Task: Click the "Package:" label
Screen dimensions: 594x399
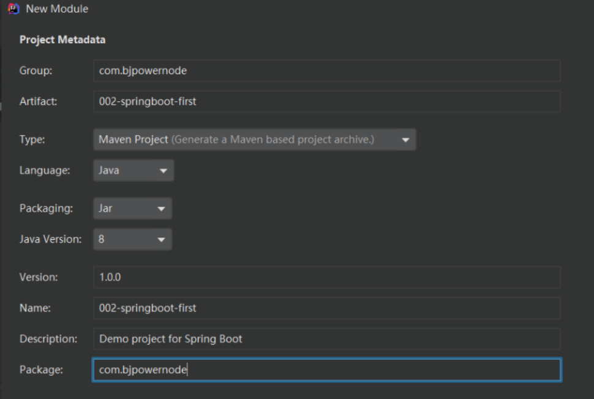Action: pos(41,370)
